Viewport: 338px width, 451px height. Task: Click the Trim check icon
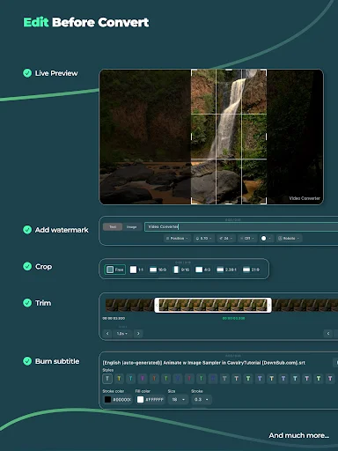27,303
